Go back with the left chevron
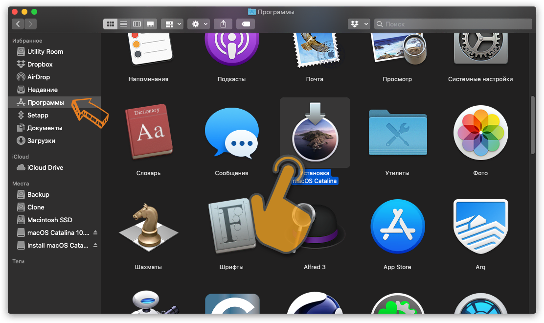Screen dimensions: 544x323 [x=18, y=24]
